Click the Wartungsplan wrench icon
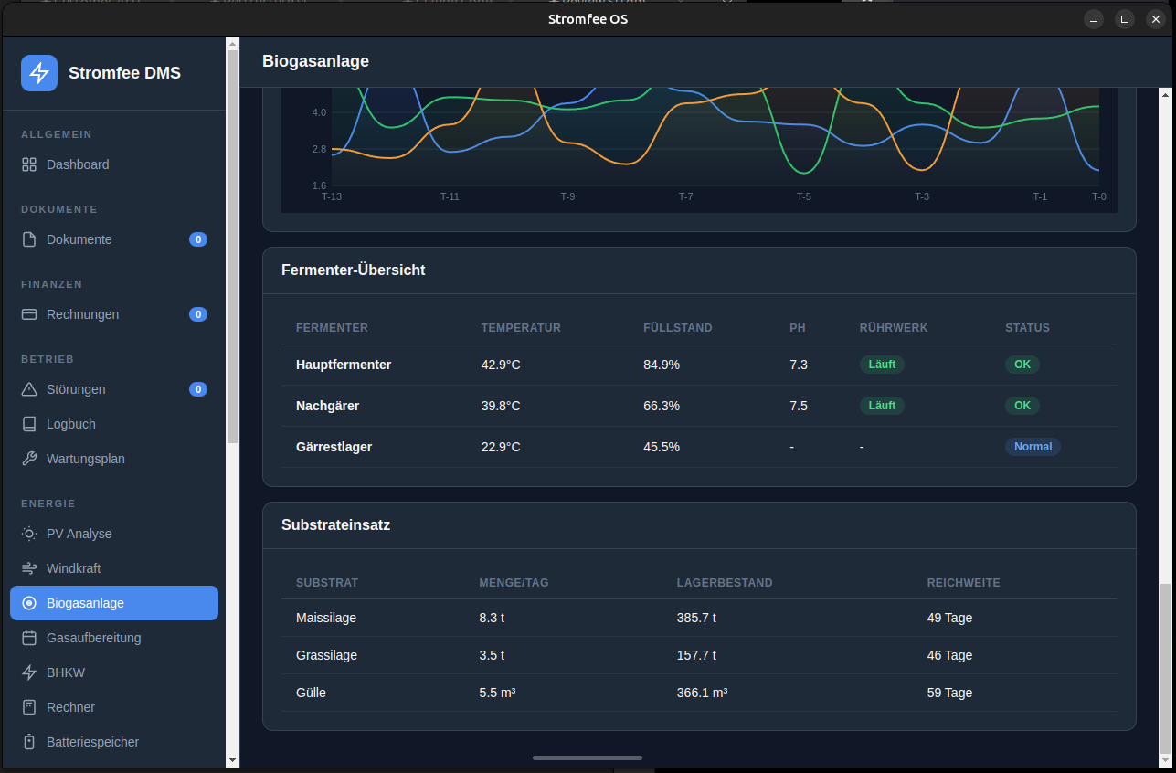The image size is (1176, 773). [x=29, y=459]
